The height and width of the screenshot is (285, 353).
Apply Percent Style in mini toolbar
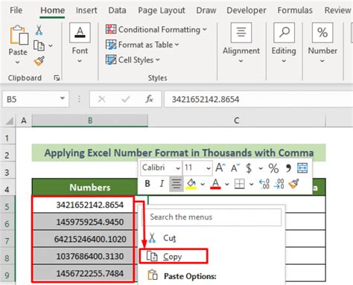273,168
